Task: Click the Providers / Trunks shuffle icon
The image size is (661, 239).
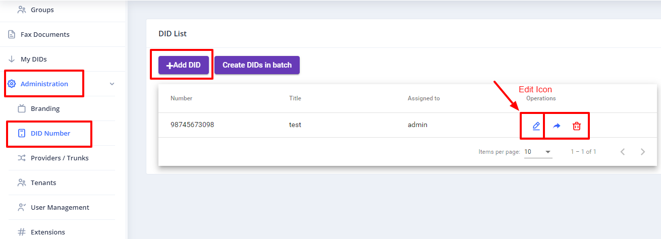Action: click(x=22, y=158)
